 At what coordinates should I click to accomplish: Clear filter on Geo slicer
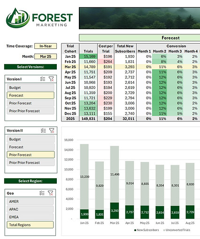(x=50, y=193)
